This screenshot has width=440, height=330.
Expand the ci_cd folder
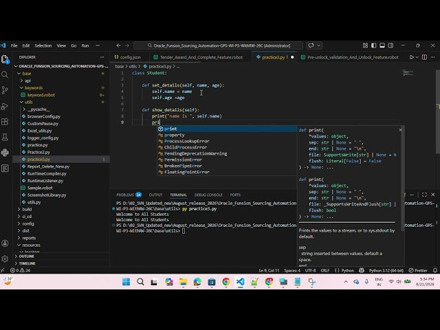coord(19,217)
